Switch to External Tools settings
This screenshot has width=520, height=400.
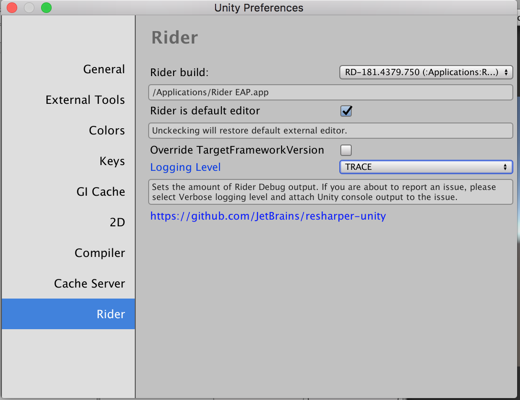click(85, 100)
